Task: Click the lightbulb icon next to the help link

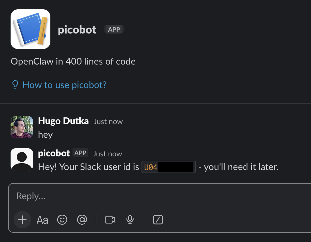Action: pos(15,84)
